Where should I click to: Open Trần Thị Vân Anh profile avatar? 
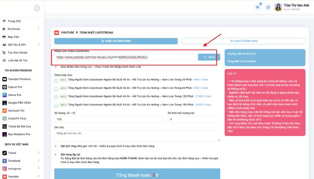pyautogui.click(x=278, y=7)
